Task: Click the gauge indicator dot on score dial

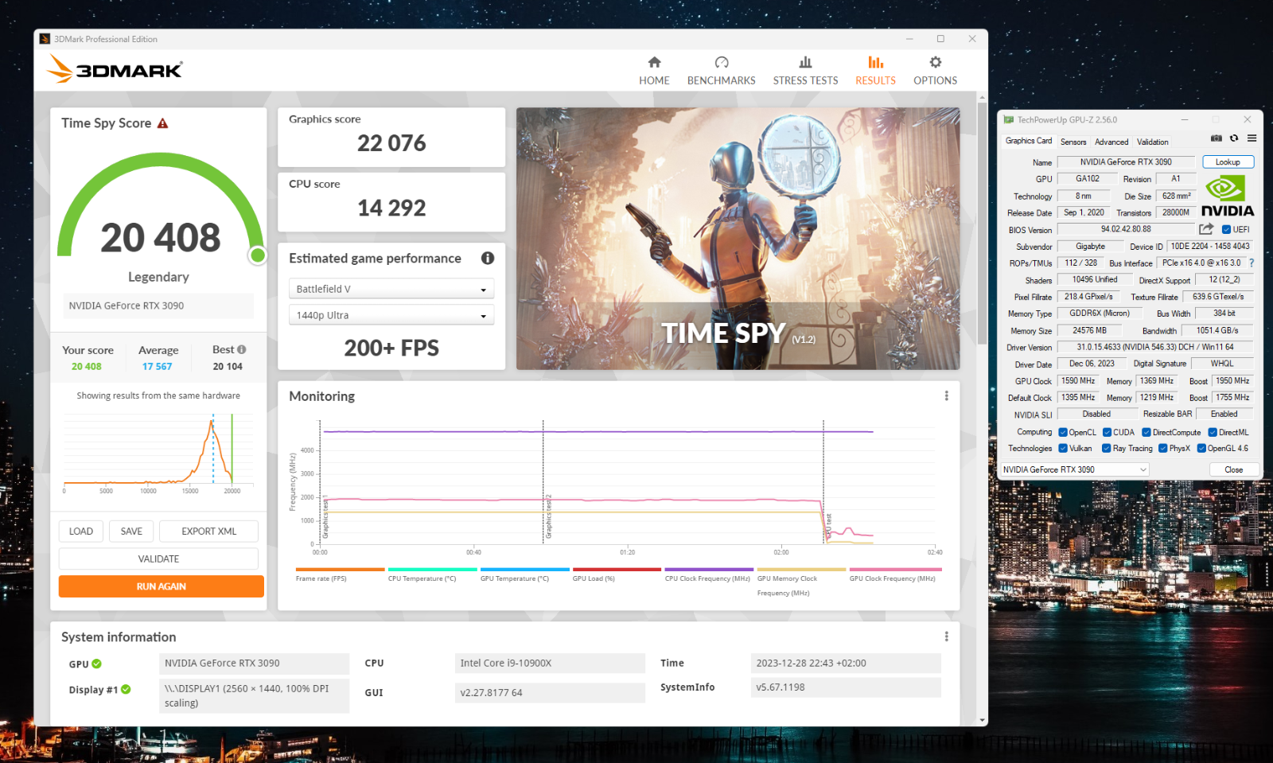Action: (257, 255)
